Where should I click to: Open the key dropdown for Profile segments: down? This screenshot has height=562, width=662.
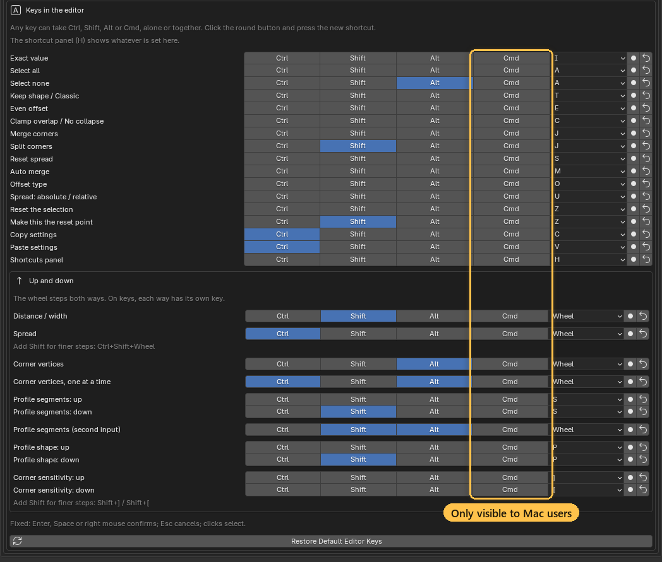click(586, 411)
